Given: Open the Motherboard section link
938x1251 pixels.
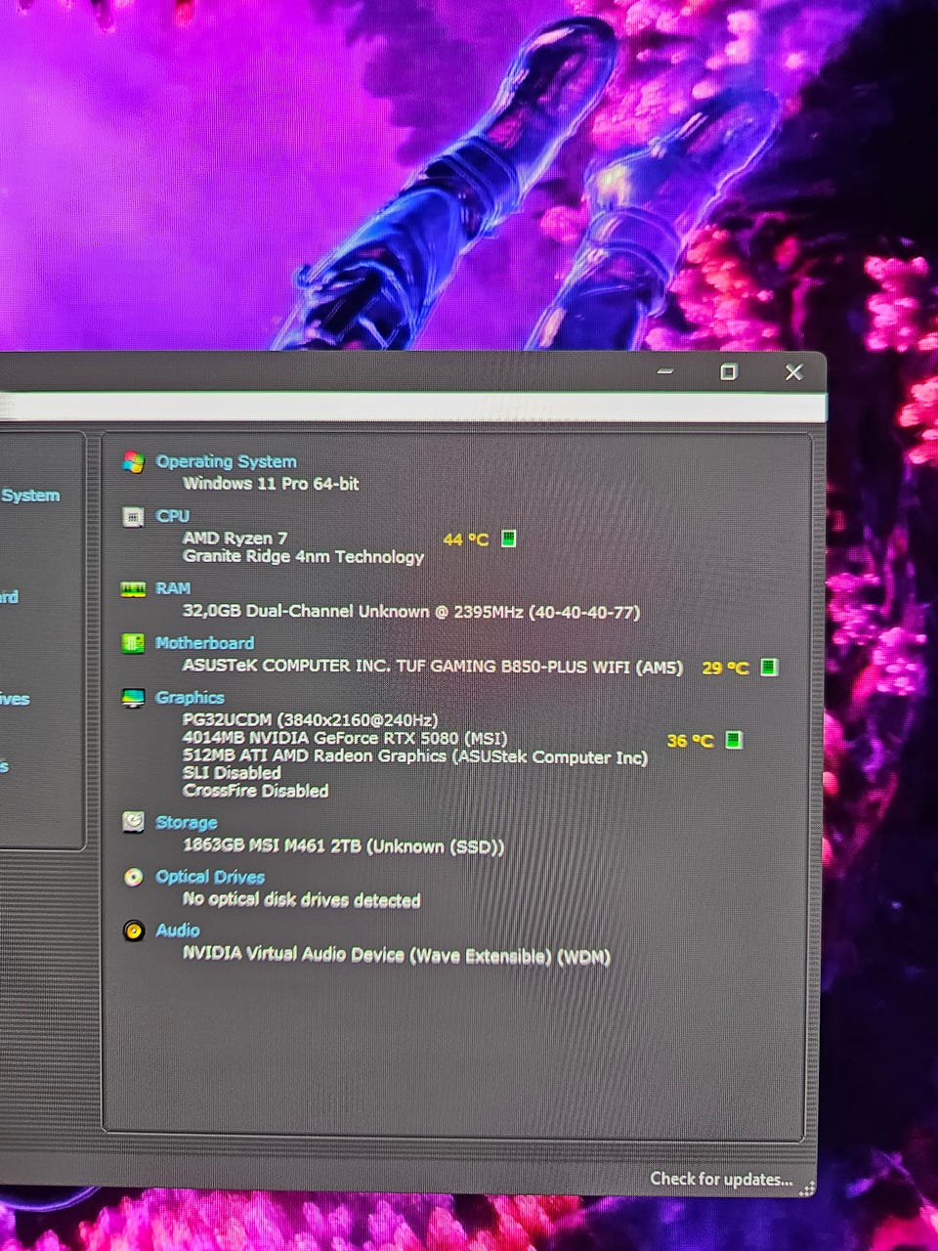Looking at the screenshot, I should coord(204,643).
